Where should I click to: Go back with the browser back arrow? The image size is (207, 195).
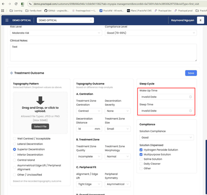(3, 4)
